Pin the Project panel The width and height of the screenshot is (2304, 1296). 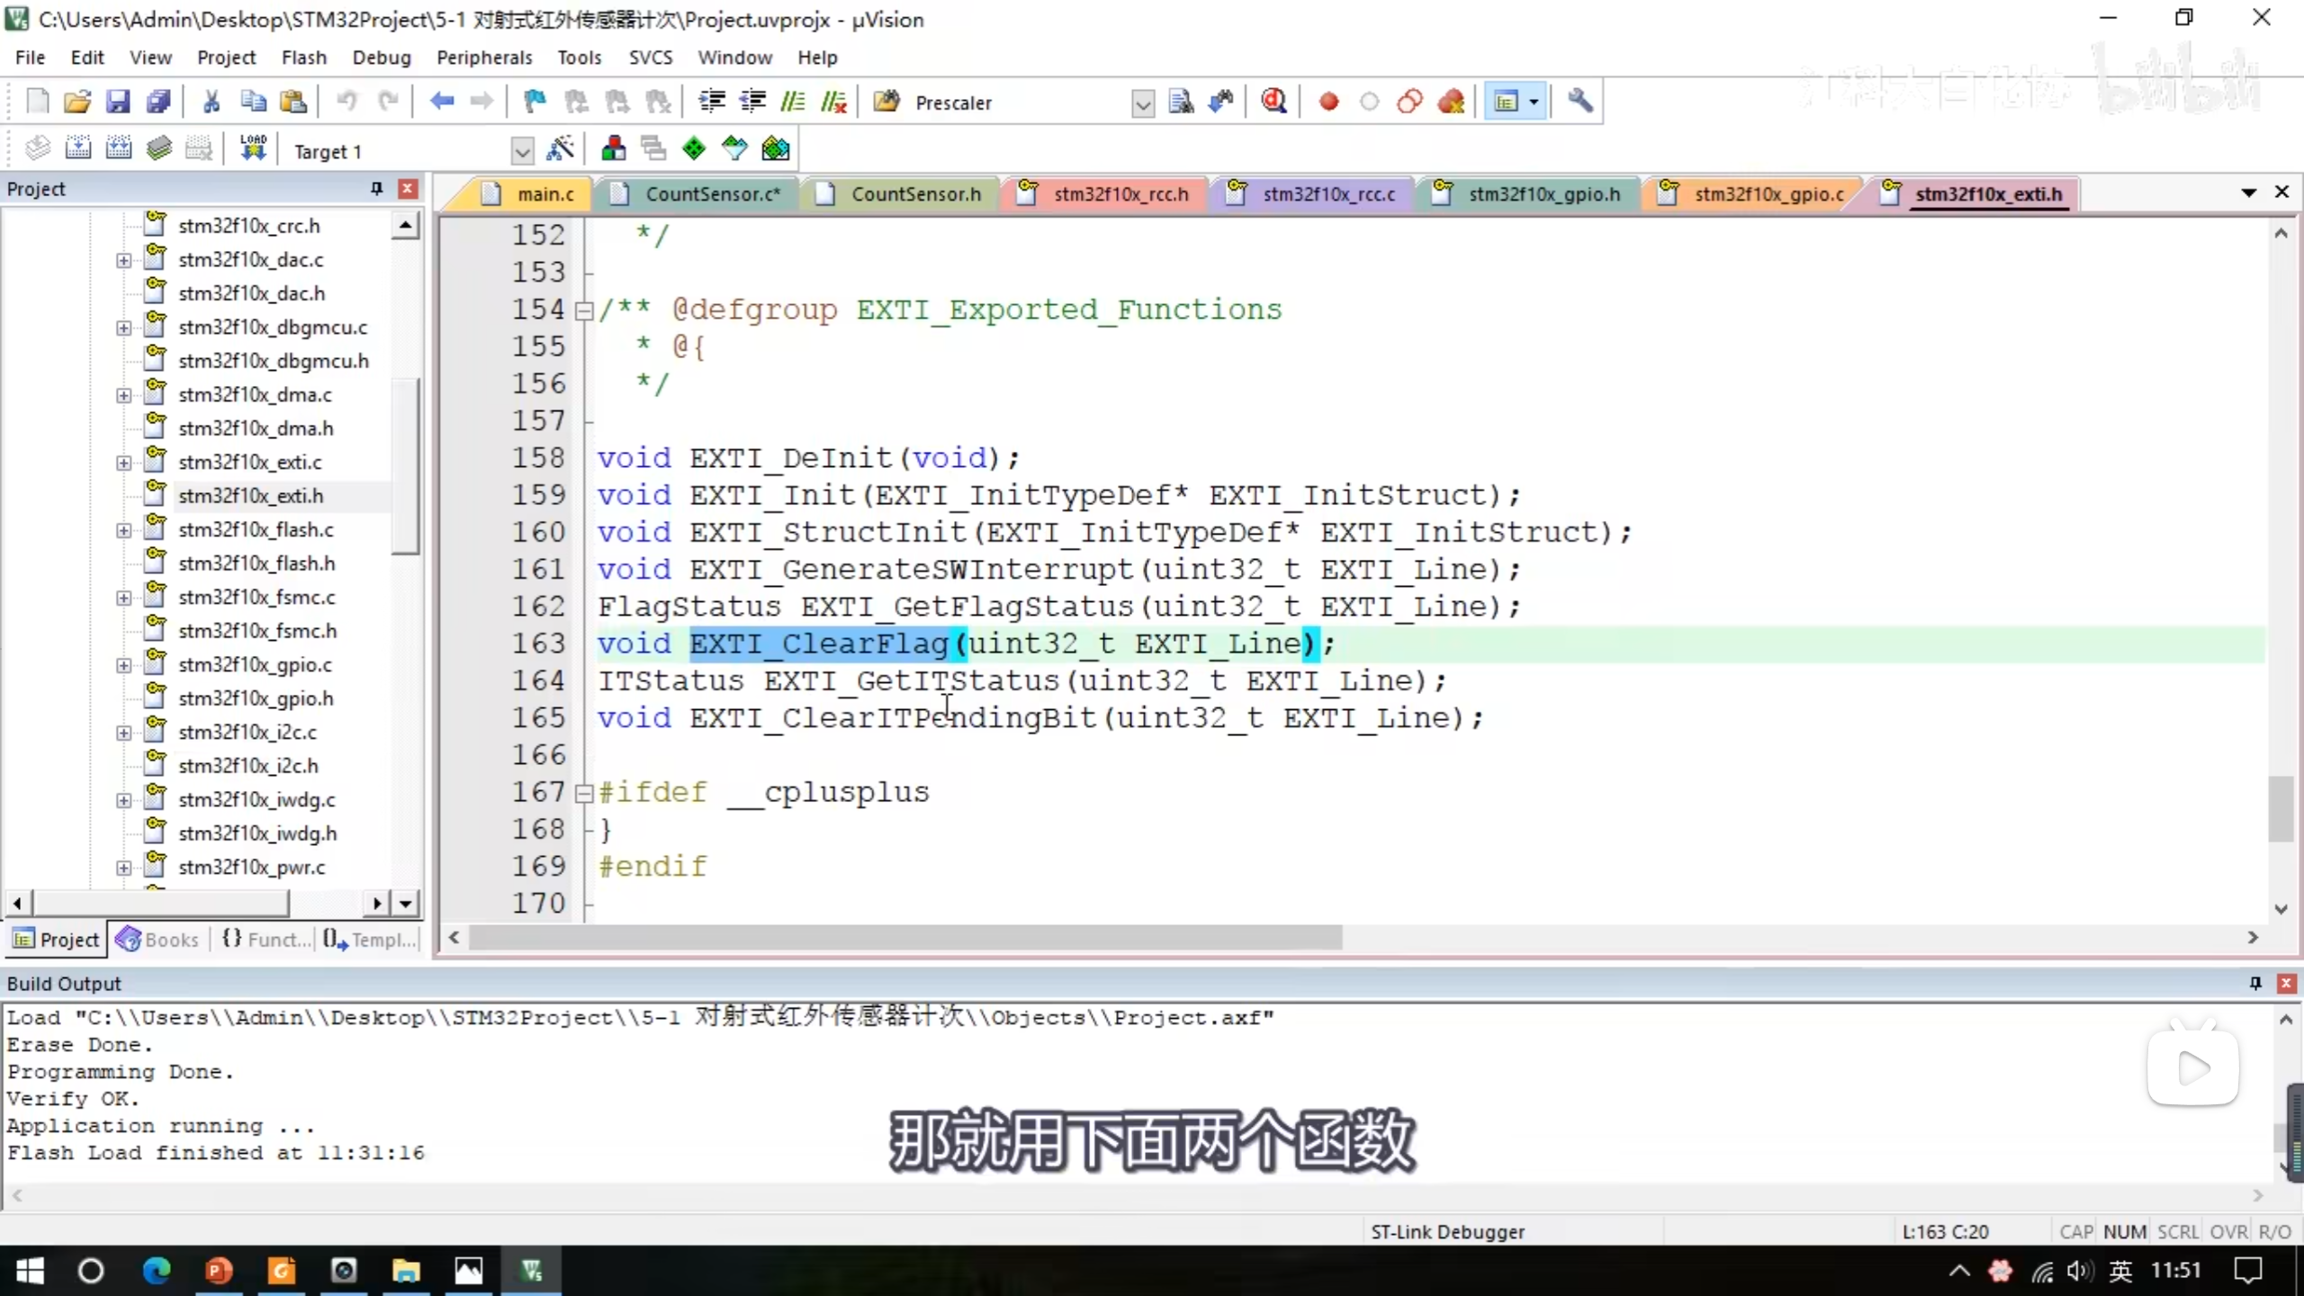pos(376,188)
